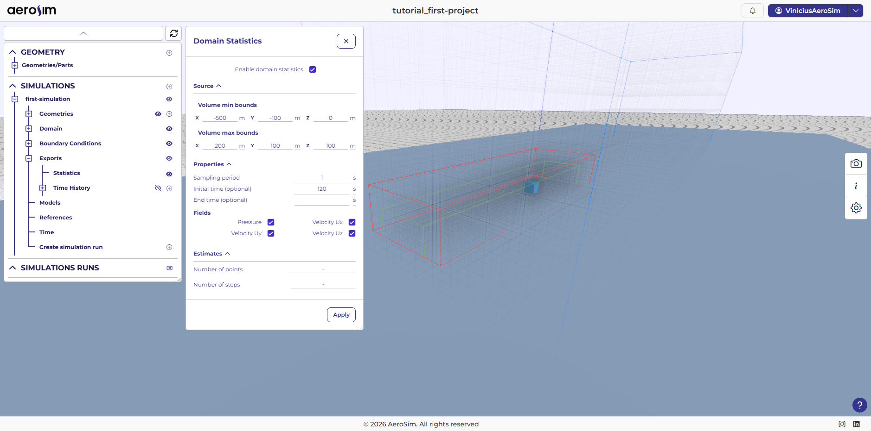Open the help question mark button
Image resolution: width=871 pixels, height=431 pixels.
(859, 405)
